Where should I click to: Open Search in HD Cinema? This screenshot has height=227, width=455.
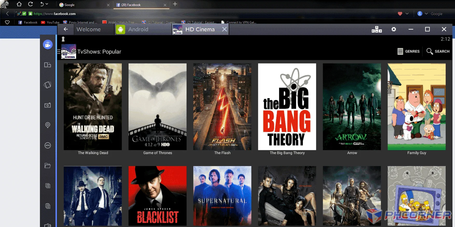coord(438,51)
